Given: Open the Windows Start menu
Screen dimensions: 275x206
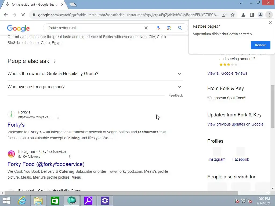Looking at the screenshot, I should point(6,201).
